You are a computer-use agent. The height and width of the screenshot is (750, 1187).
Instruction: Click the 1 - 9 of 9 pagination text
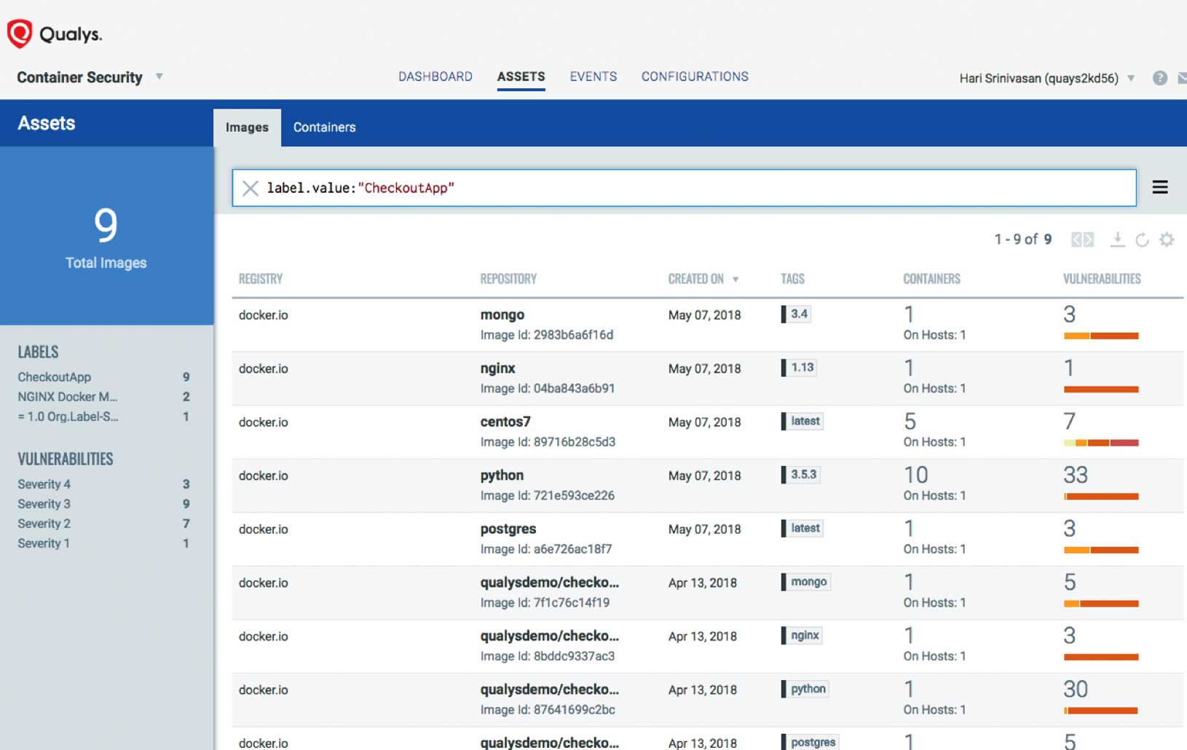pyautogui.click(x=1023, y=240)
